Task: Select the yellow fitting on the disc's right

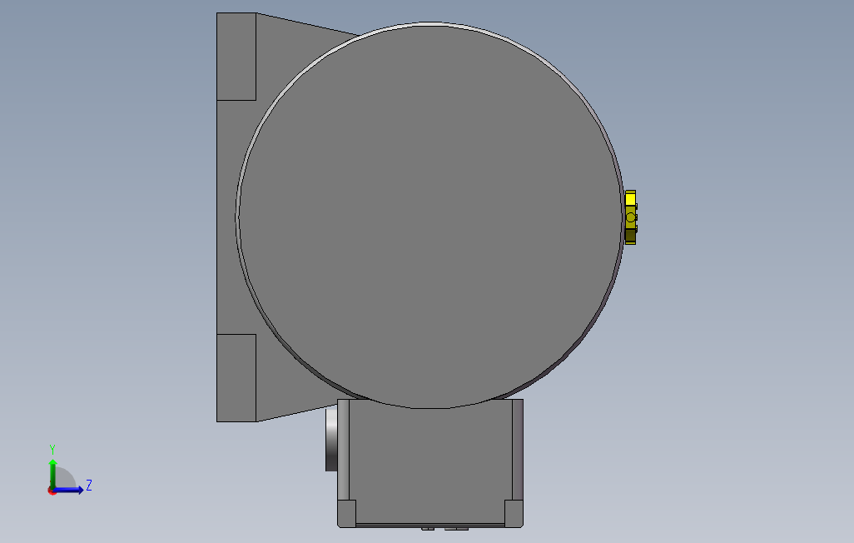Action: click(630, 217)
